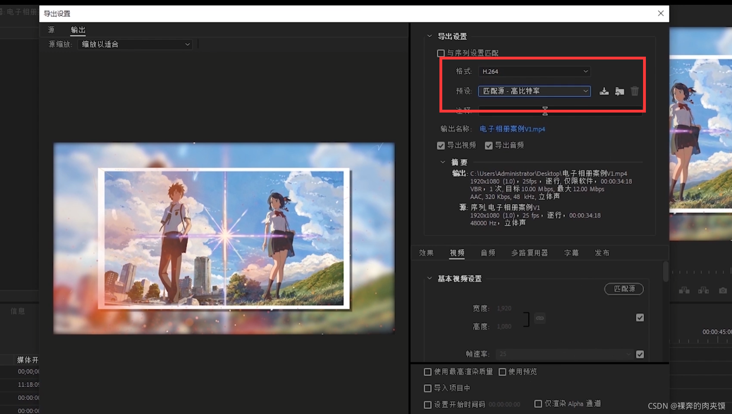The width and height of the screenshot is (732, 414).
Task: Click the save preset icon
Action: [x=604, y=91]
